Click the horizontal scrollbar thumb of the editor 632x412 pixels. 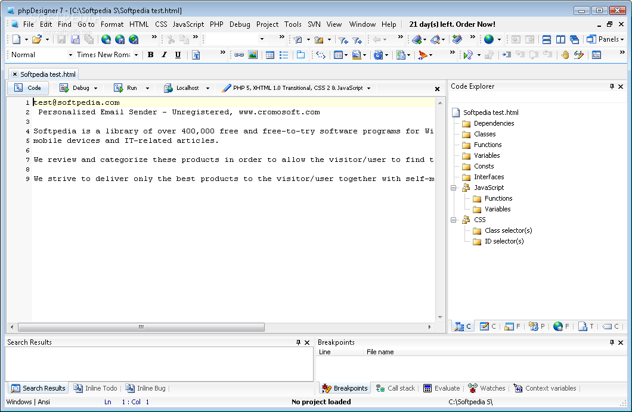click(141, 327)
